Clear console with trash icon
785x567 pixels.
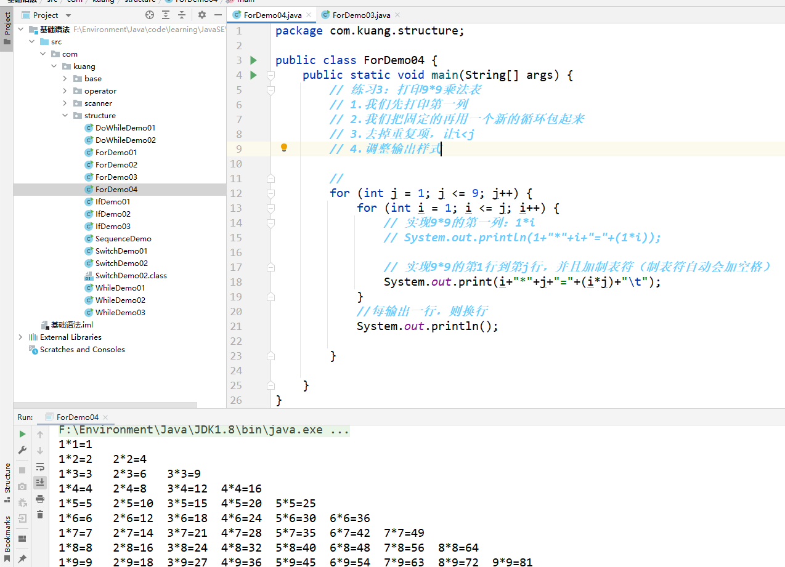(40, 515)
